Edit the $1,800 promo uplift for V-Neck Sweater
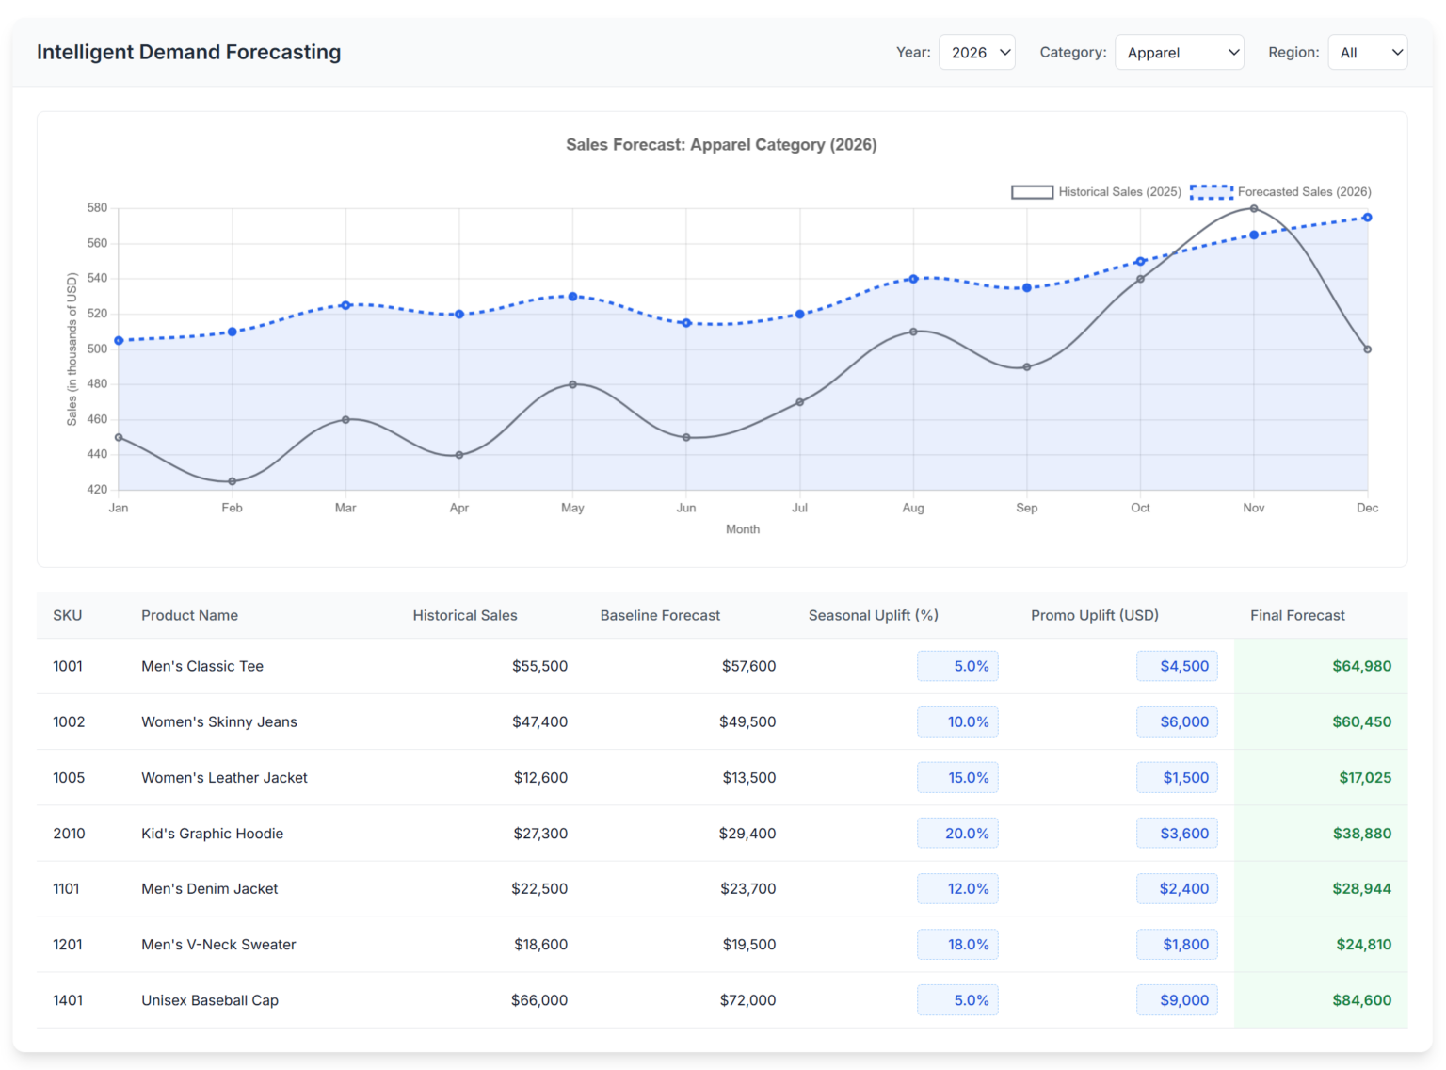The image size is (1446, 1070). point(1177,945)
